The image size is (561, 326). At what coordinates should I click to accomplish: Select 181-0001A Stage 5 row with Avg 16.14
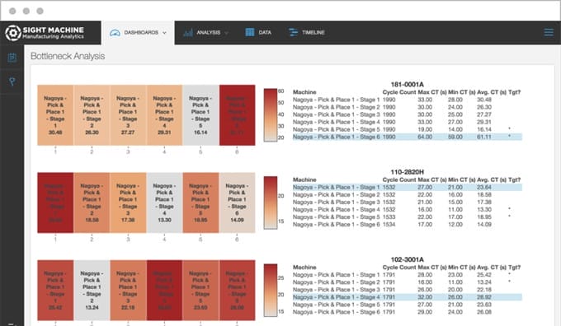(x=408, y=129)
